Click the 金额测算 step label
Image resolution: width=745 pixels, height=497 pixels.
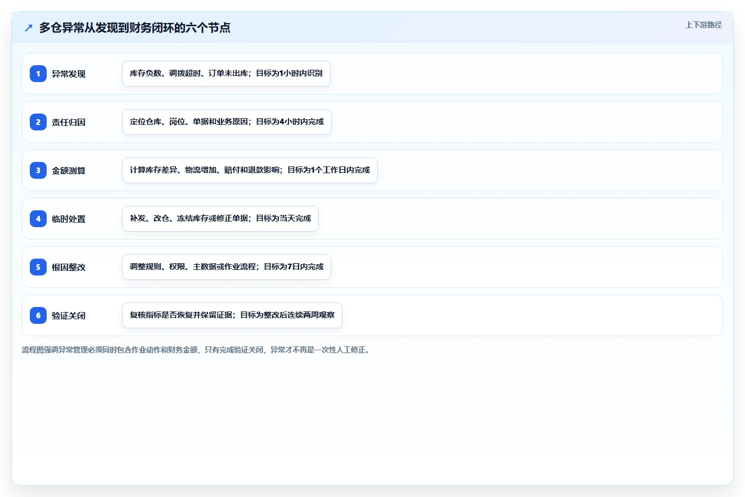pos(69,170)
